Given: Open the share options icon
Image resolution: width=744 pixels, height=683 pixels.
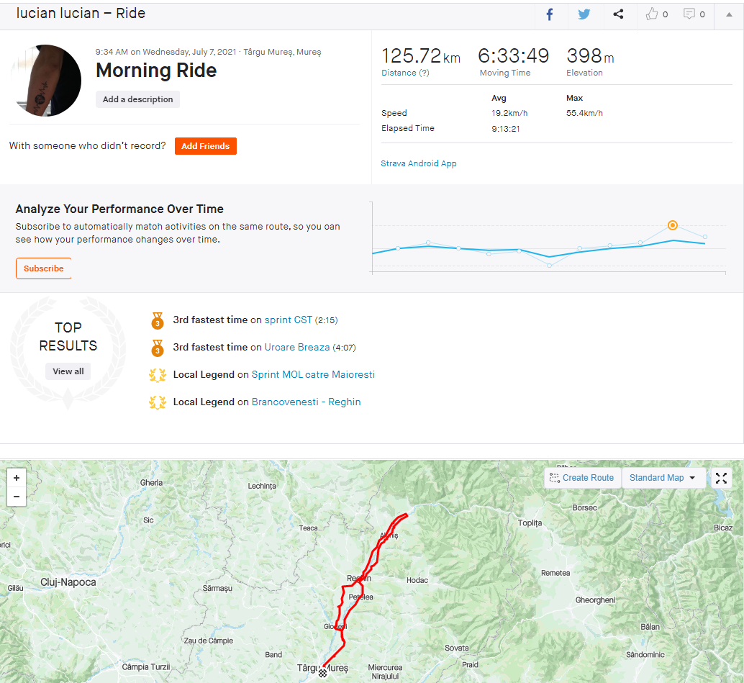Looking at the screenshot, I should coord(618,14).
